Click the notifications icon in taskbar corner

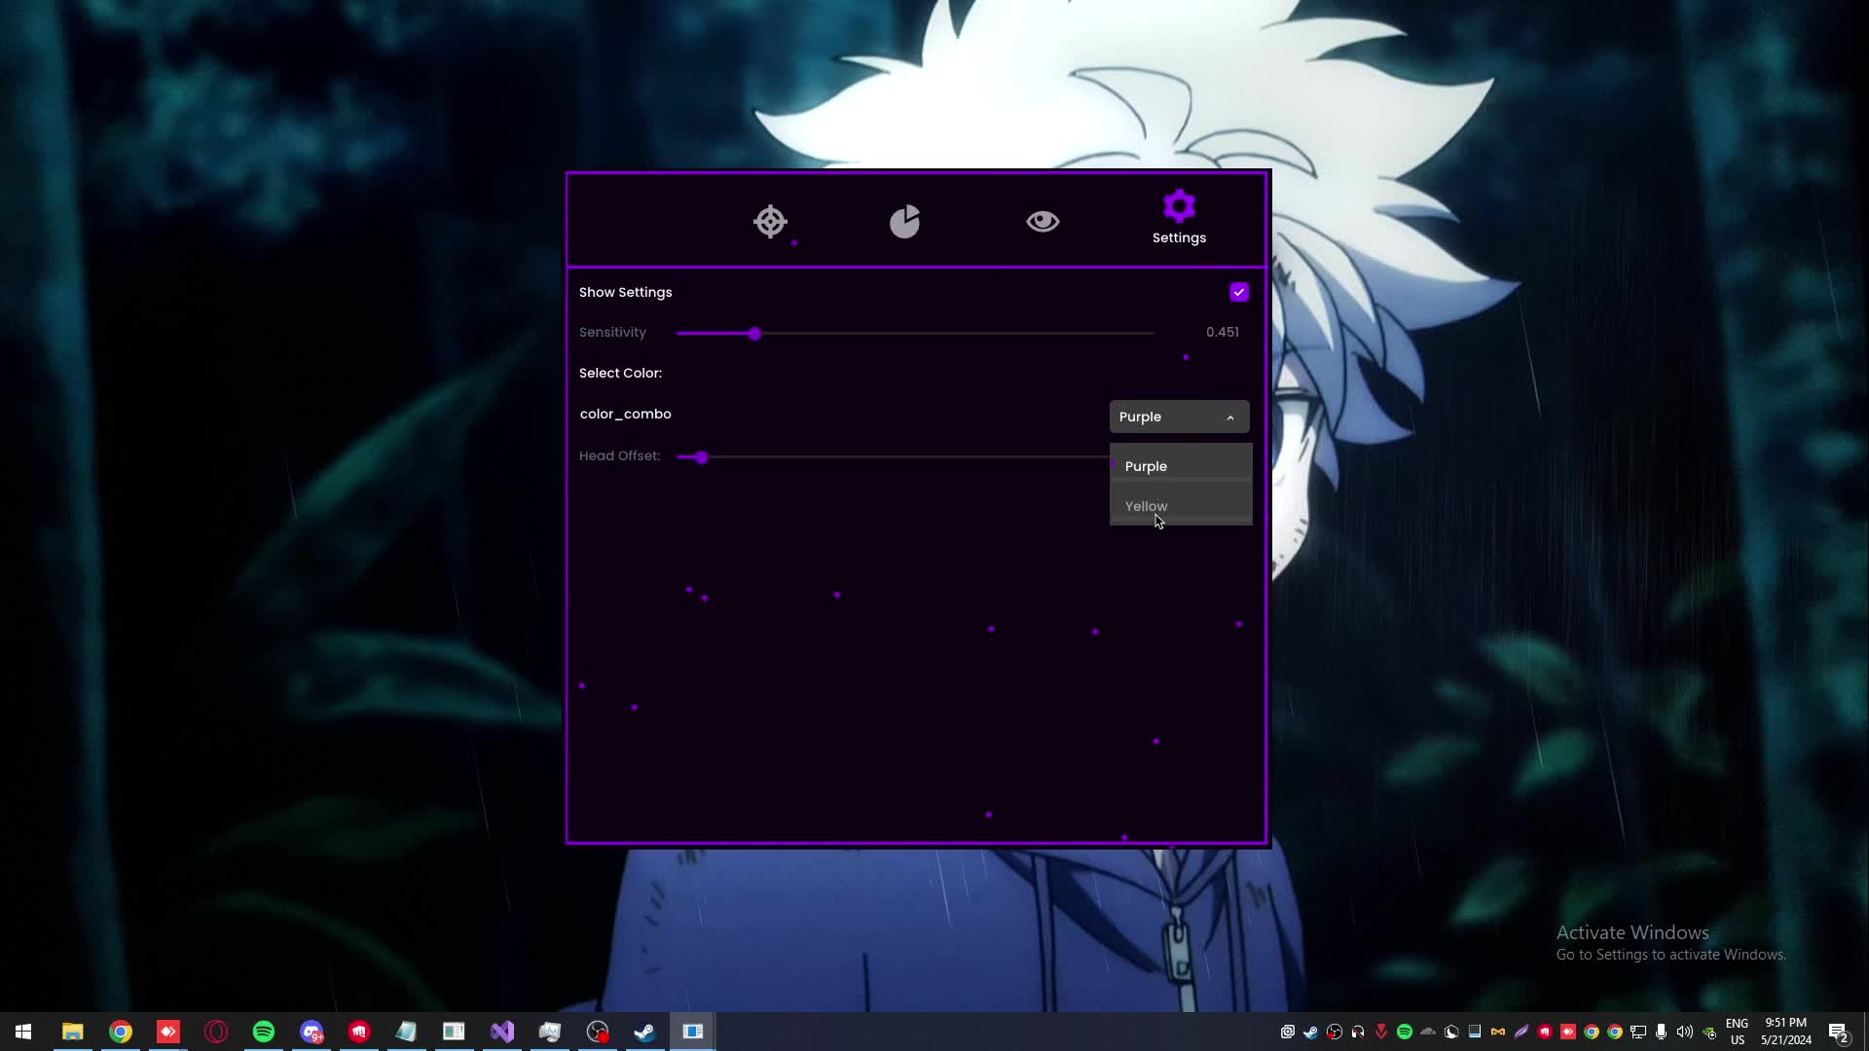(1837, 1033)
